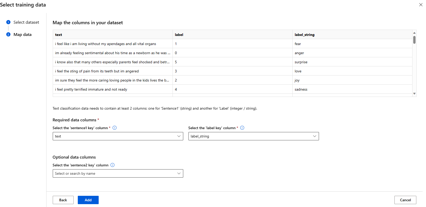Select the 'label_string' column header
426x207 pixels.
pos(304,35)
